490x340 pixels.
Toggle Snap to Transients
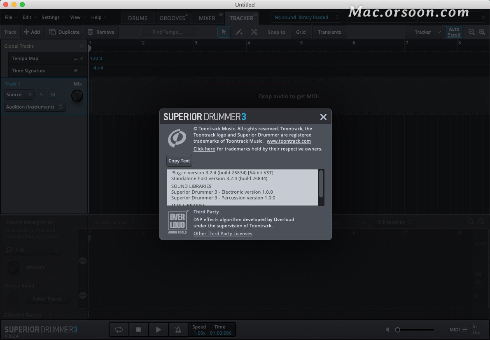click(329, 32)
